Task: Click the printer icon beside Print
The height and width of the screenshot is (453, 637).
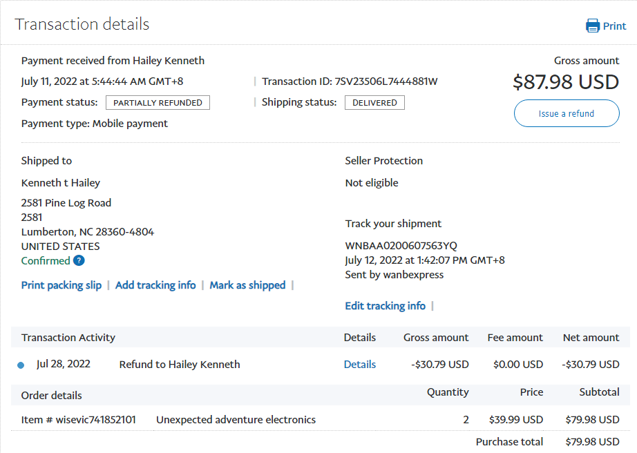Action: (x=593, y=26)
